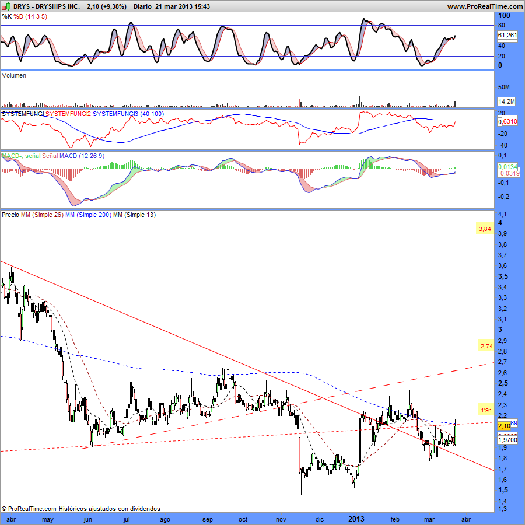
Task: Click the 100 label on the stochastic axis
Action: 504,16
